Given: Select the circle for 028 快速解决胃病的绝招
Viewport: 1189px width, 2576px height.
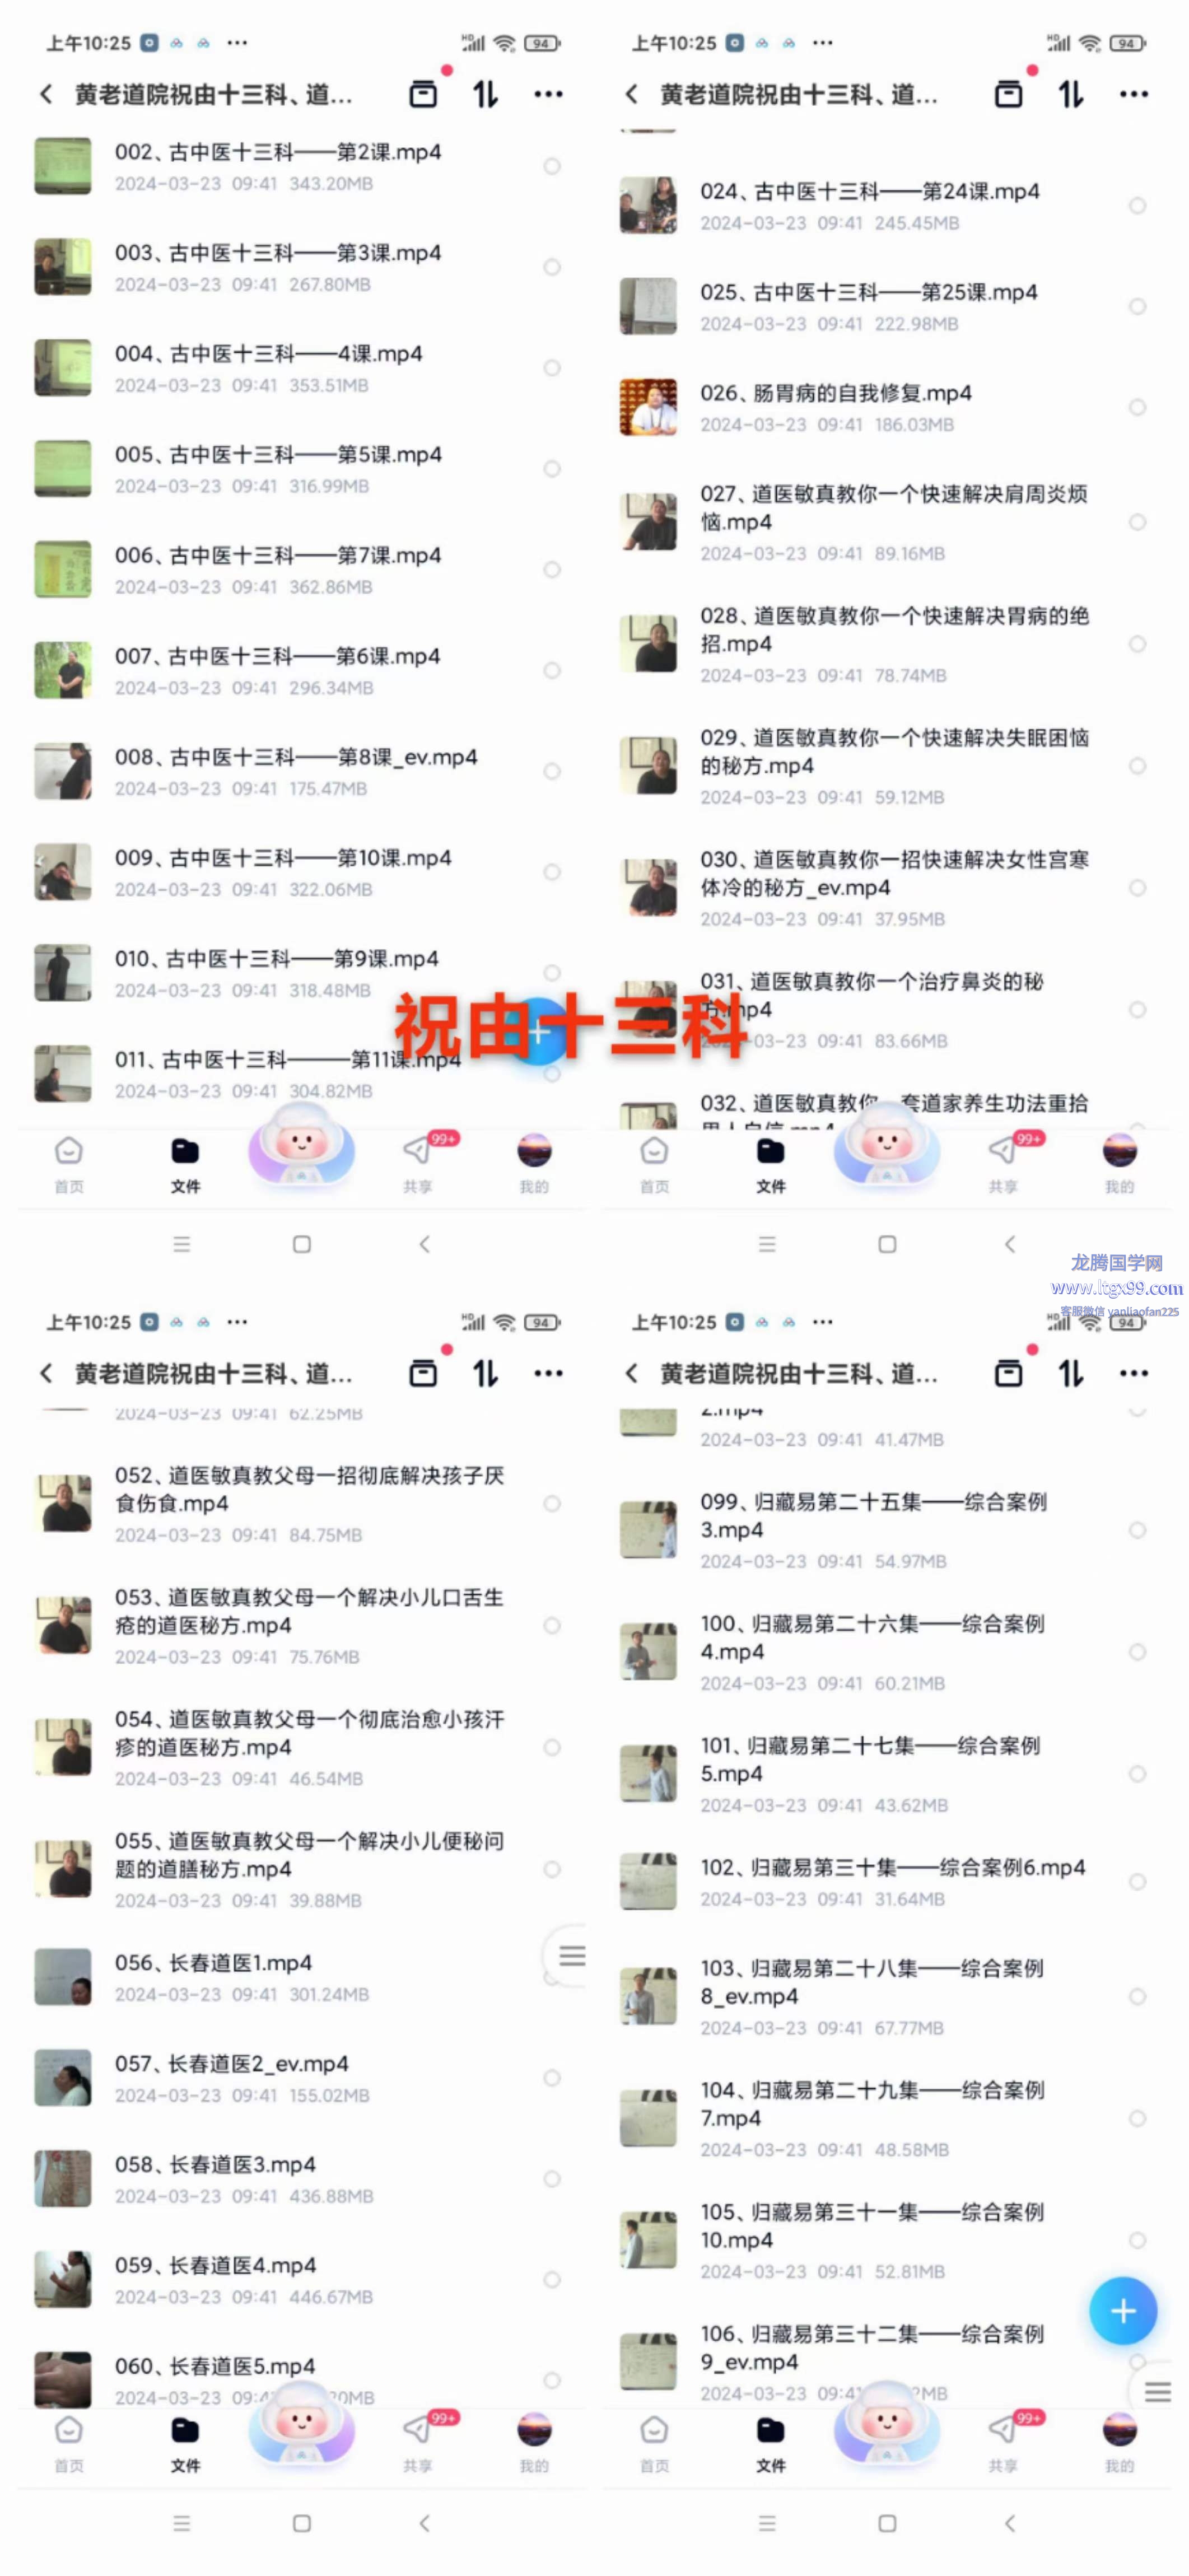Looking at the screenshot, I should point(1137,644).
